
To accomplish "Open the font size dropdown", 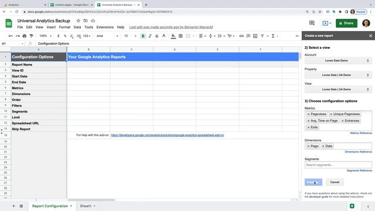I will click(x=130, y=36).
